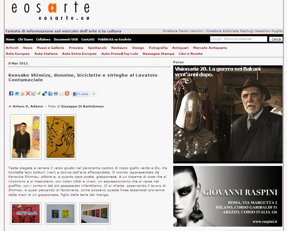
Task: Open more sharing options plus icon
Action: [x=67, y=93]
